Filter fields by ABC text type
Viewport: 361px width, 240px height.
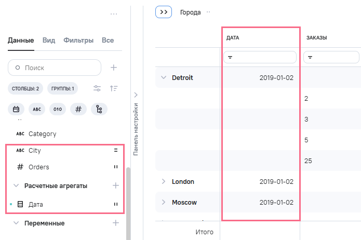click(x=37, y=109)
